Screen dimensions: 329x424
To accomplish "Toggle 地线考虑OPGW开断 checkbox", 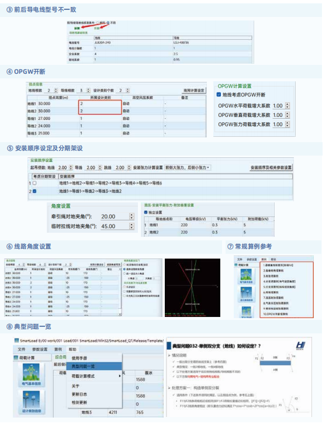I will coord(219,95).
